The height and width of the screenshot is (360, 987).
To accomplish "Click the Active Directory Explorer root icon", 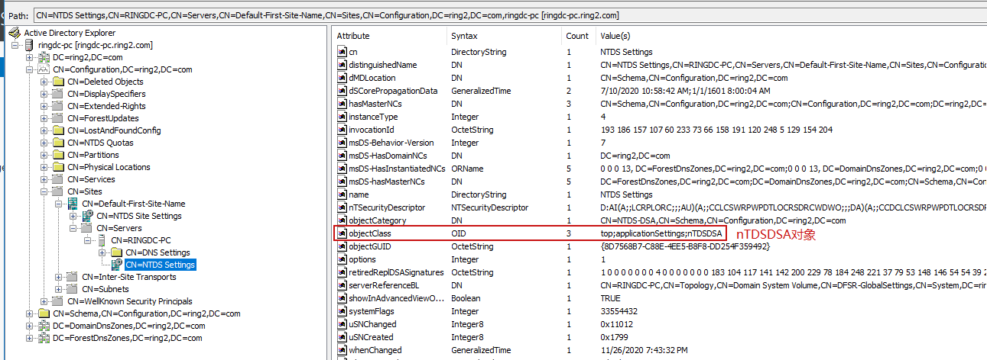I will [x=14, y=33].
